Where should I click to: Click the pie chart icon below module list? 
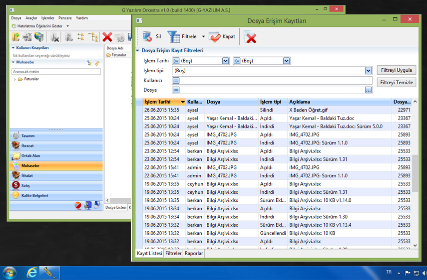tap(78, 205)
